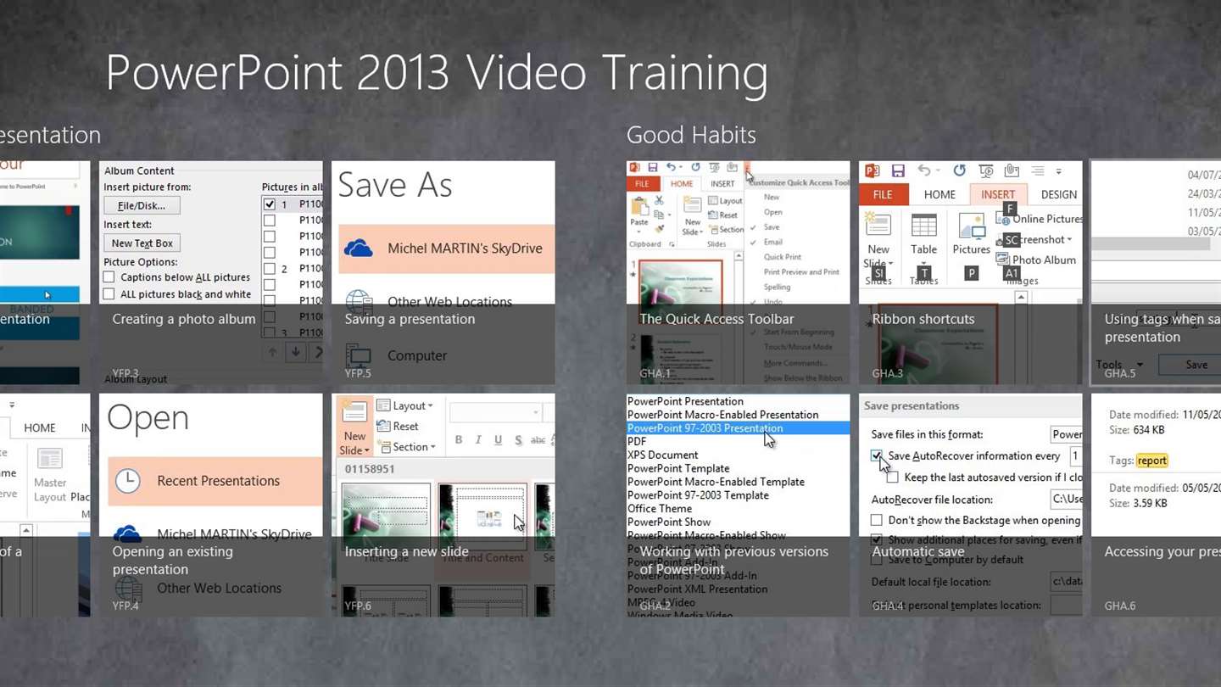Open the Good Habits section heading
1221x687 pixels.
[691, 135]
